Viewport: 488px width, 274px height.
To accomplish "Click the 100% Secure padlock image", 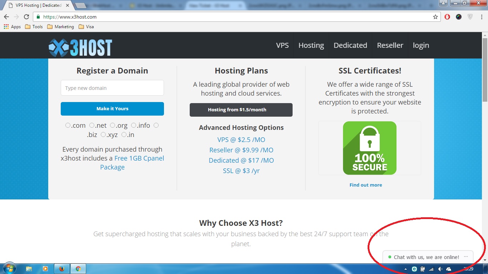I will click(x=370, y=148).
